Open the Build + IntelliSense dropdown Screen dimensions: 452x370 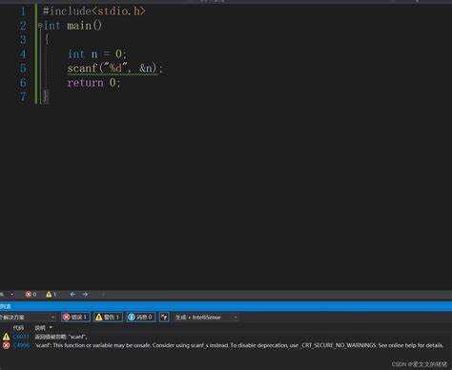(x=206, y=318)
